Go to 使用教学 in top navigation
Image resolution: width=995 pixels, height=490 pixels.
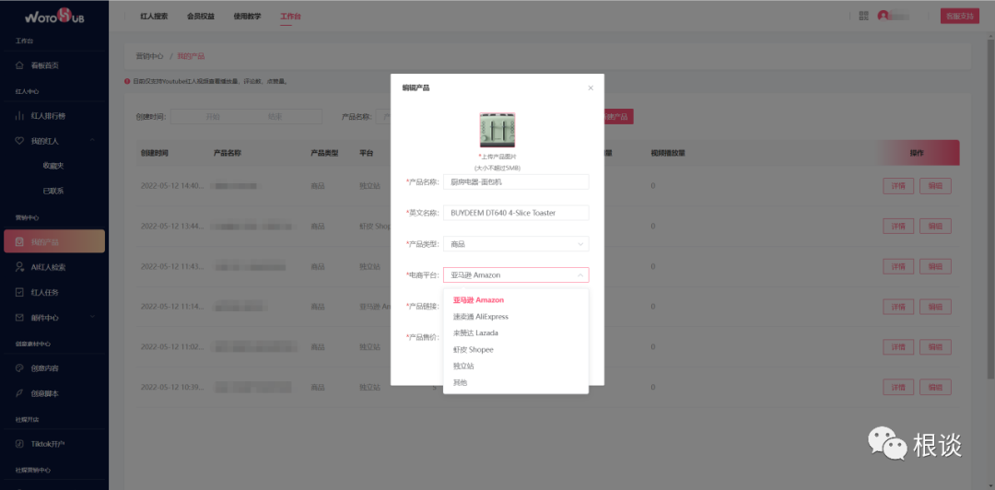(247, 17)
